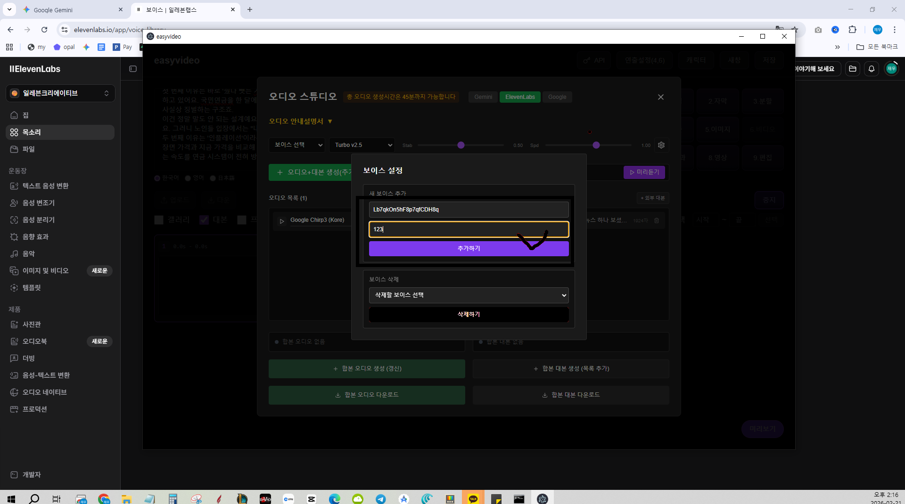This screenshot has height=504, width=905.
Task: Click the ElevenLabs folder icon in the header
Action: [x=853, y=69]
